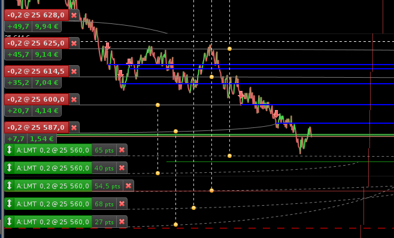Click the 27 pts distance badge
The width and height of the screenshot is (394, 238).
[x=104, y=222]
